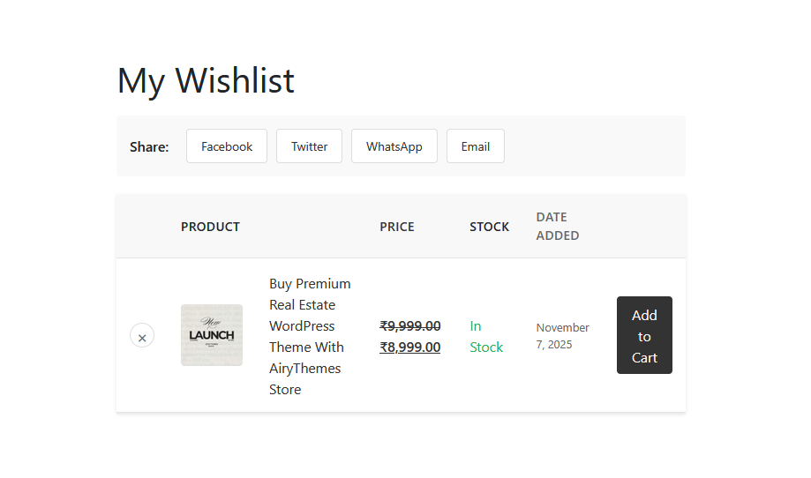
Task: Share wishlist on Facebook
Action: click(227, 146)
